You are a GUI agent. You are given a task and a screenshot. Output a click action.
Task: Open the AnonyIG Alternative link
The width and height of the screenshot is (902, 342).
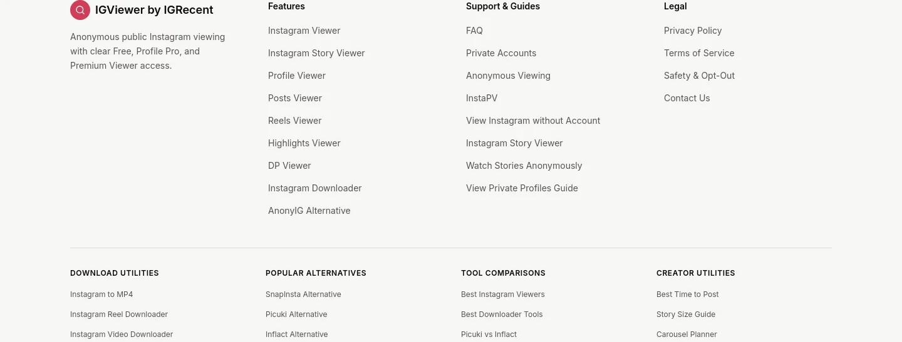309,211
